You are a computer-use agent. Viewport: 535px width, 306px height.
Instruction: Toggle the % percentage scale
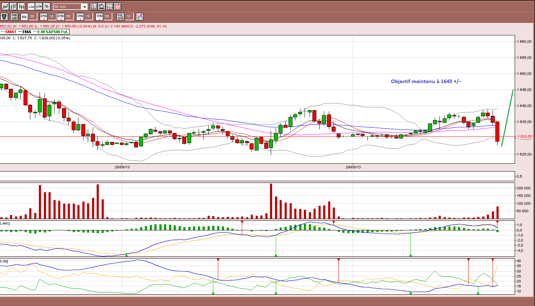47,6
